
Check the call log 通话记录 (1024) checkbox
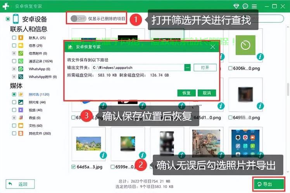click(x=14, y=61)
